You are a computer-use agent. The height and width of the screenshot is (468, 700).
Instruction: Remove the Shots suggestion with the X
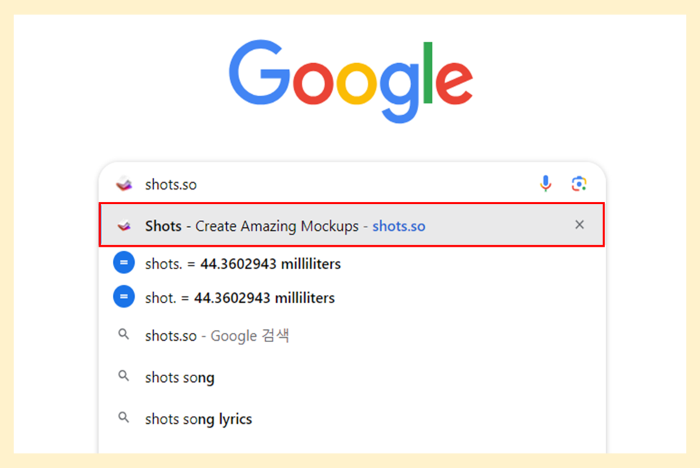tap(579, 225)
